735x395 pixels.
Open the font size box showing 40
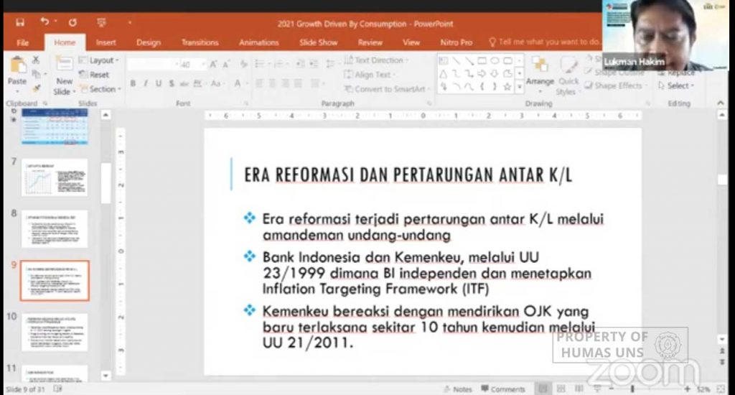coord(192,64)
